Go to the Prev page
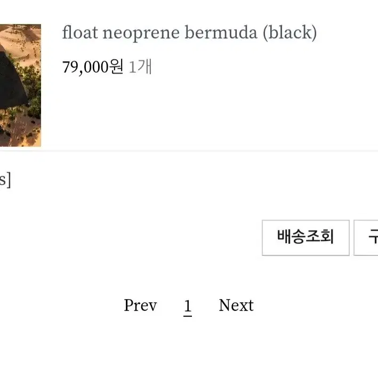 tap(140, 305)
